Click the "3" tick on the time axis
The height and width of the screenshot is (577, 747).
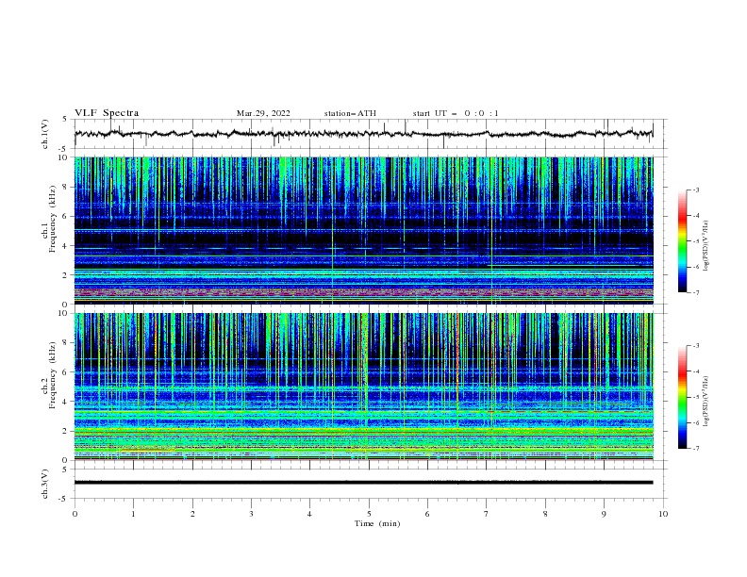[x=251, y=514]
